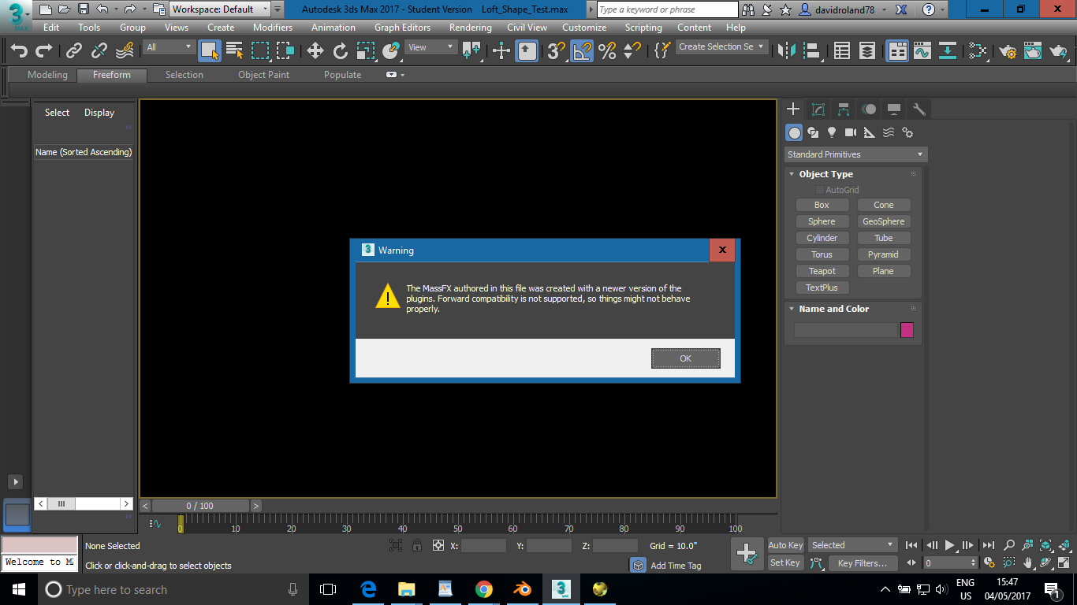The image size is (1077, 605).
Task: Open the Standard Primitives dropdown
Action: 855,154
